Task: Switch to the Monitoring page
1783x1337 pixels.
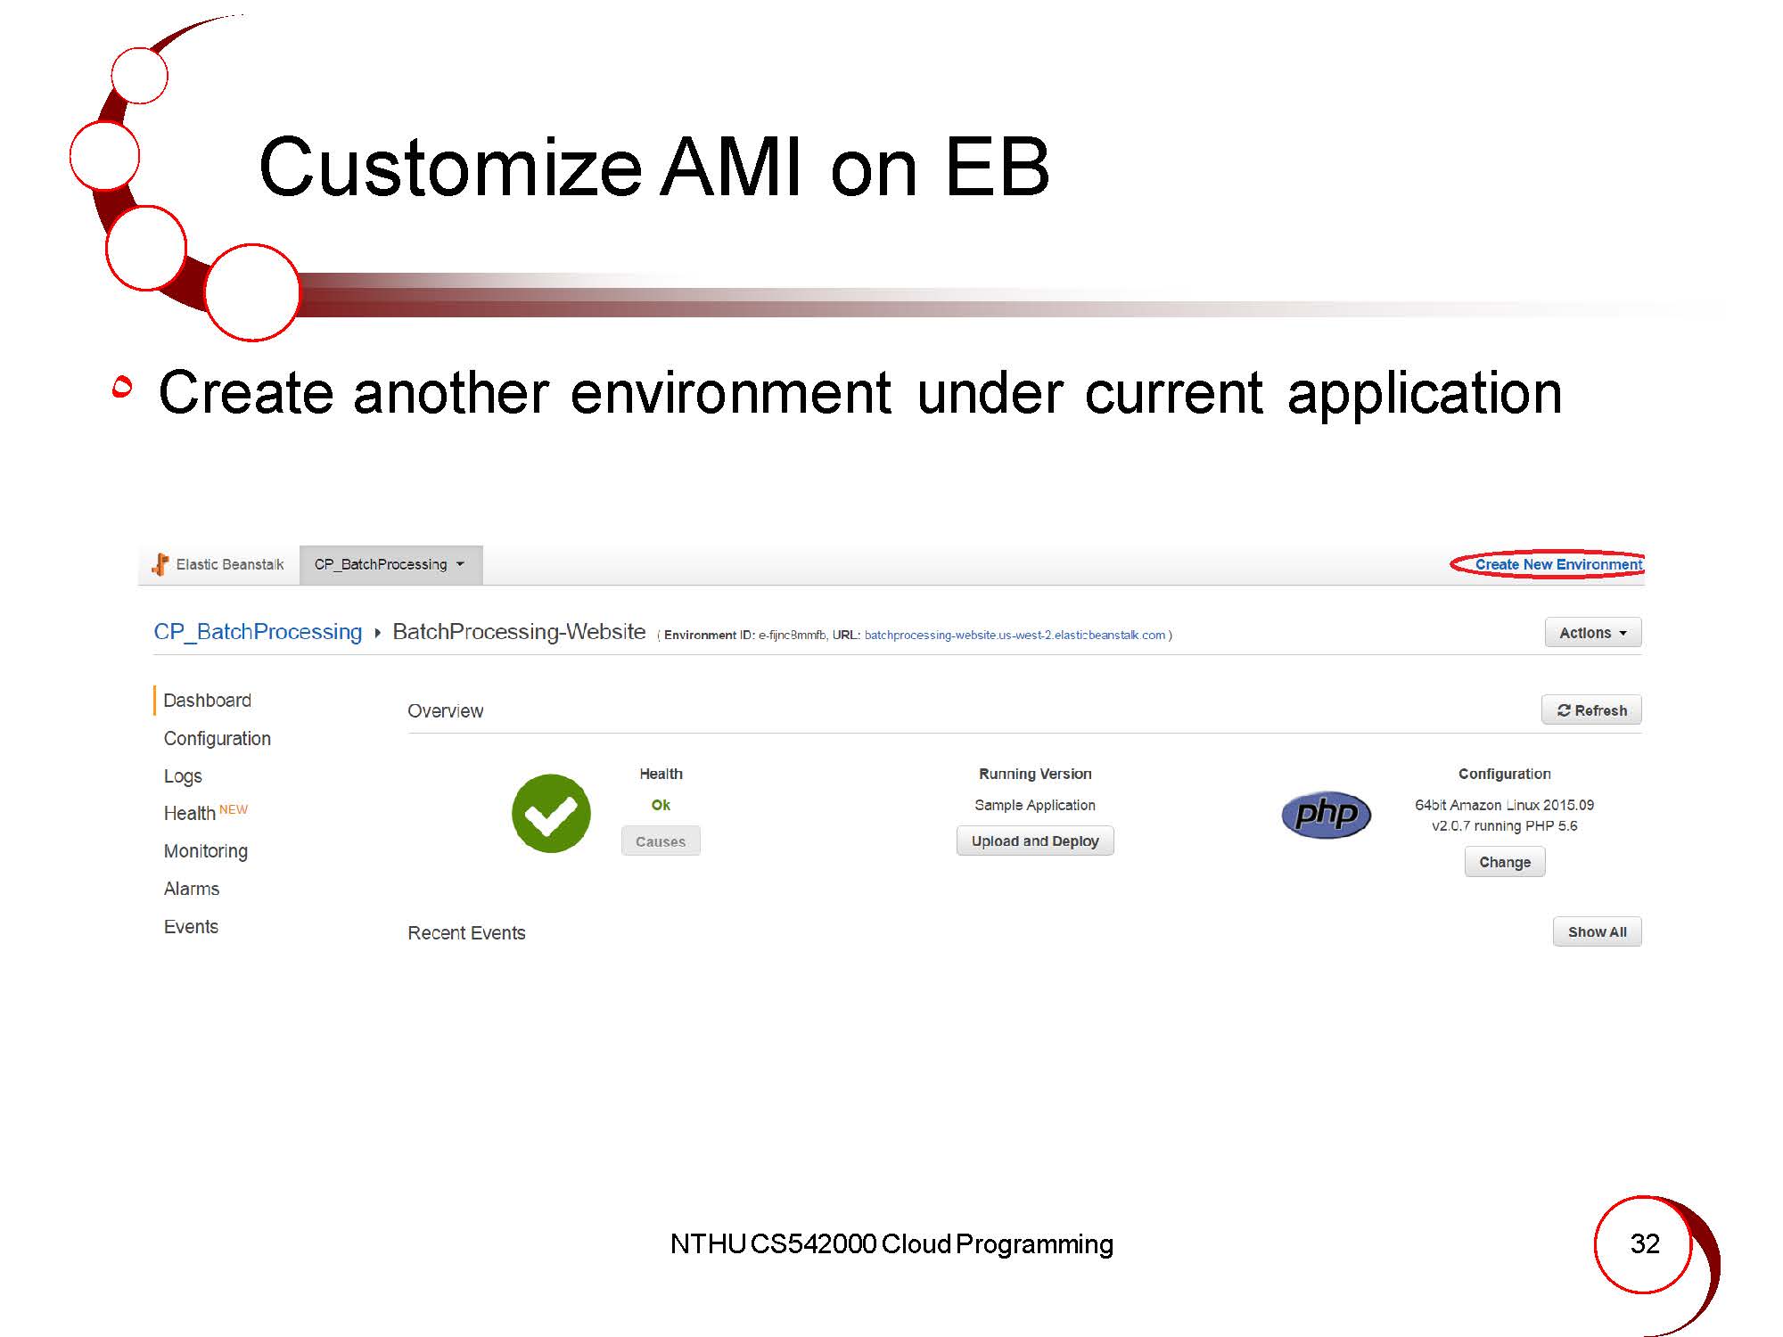Action: 205,851
